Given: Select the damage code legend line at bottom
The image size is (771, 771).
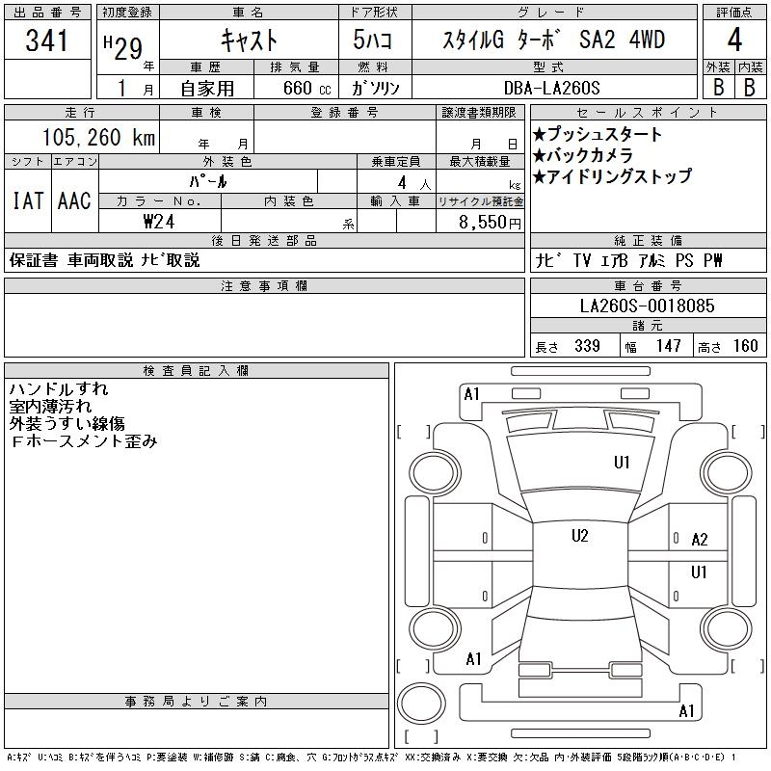Looking at the screenshot, I should coord(372,758).
